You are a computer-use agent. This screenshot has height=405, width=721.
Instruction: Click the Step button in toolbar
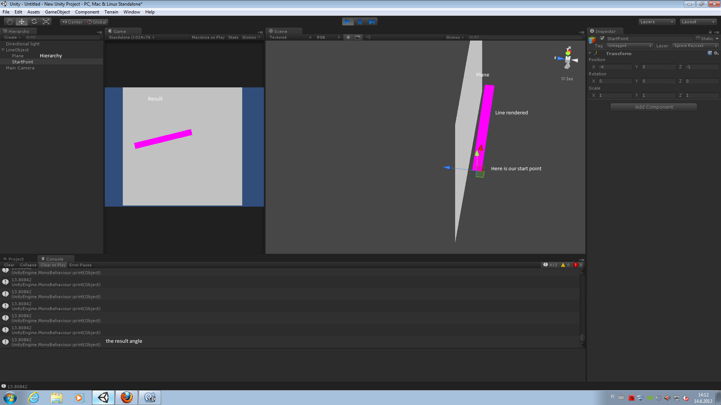[x=373, y=22]
